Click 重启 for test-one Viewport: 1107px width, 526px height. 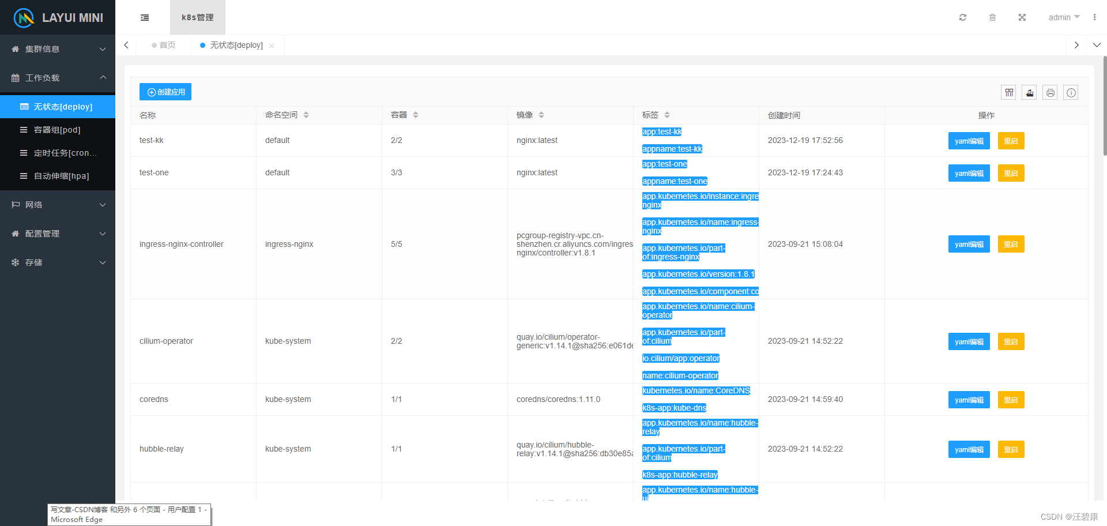point(1011,173)
